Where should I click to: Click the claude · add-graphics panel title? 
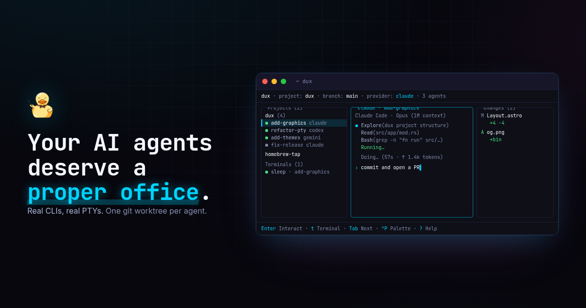coord(388,108)
